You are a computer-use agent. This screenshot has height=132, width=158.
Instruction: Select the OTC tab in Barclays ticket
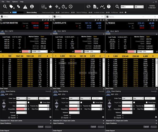[63, 95]
